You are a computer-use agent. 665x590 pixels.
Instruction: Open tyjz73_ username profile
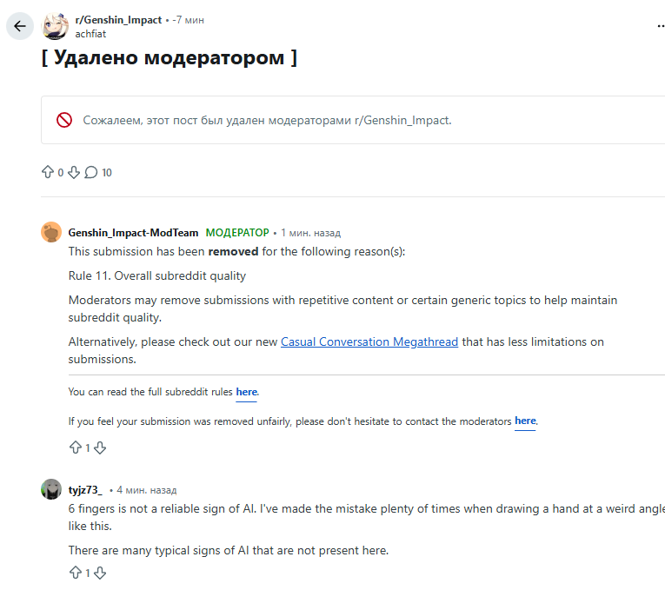pos(85,490)
